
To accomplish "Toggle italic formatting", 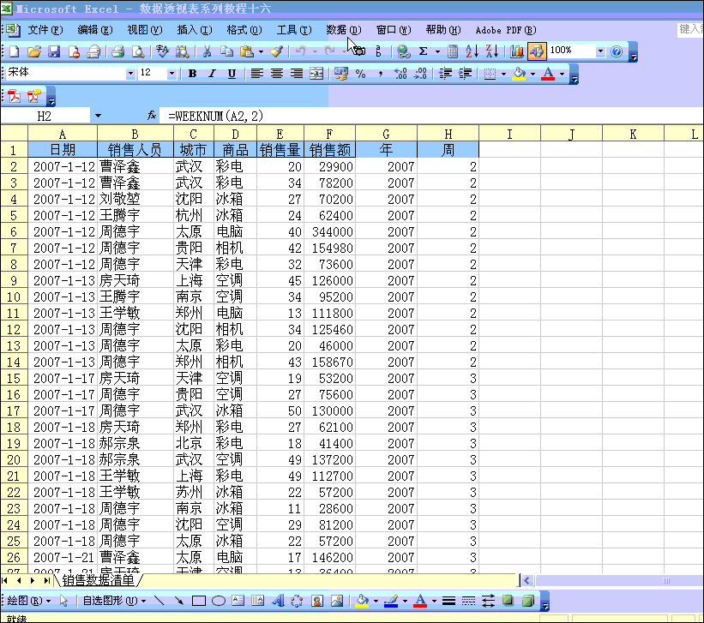I will click(x=210, y=75).
